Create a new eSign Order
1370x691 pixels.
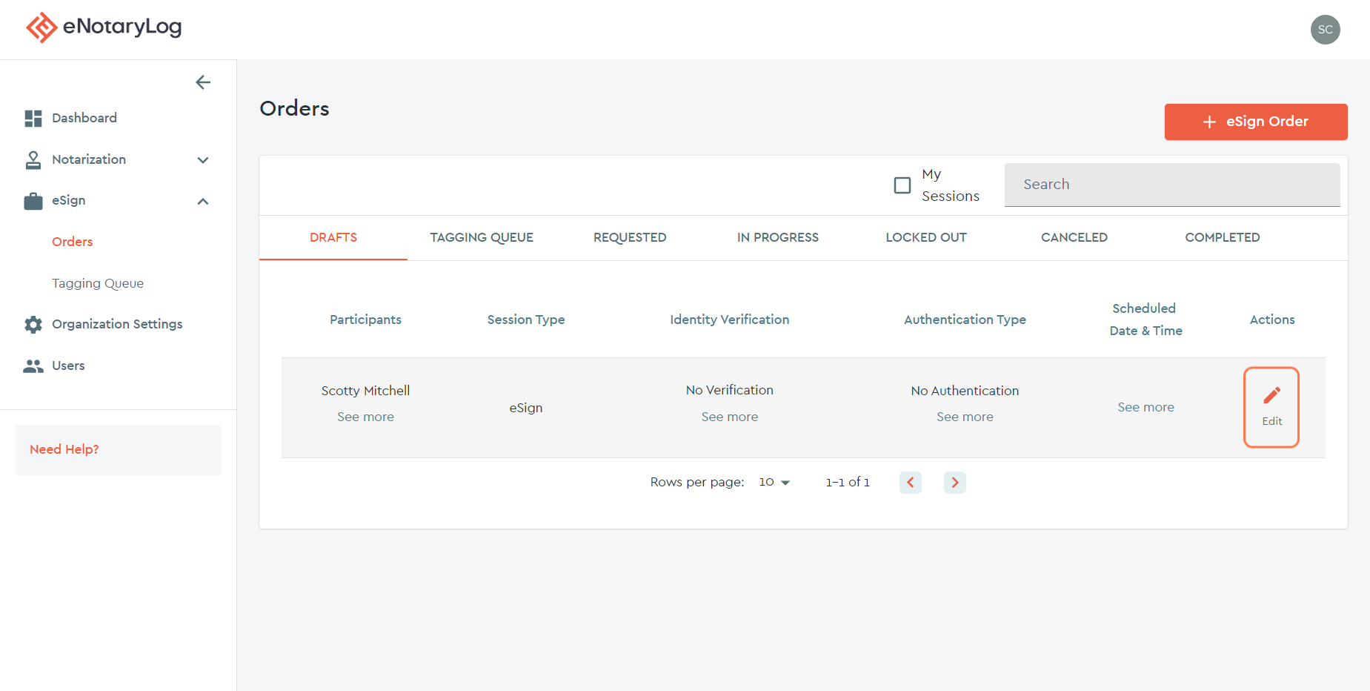coord(1256,122)
